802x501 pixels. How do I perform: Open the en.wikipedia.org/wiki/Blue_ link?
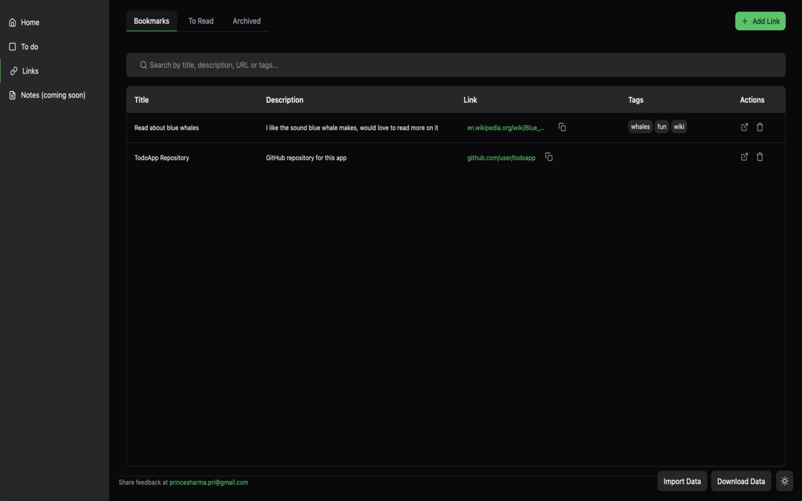tap(506, 128)
